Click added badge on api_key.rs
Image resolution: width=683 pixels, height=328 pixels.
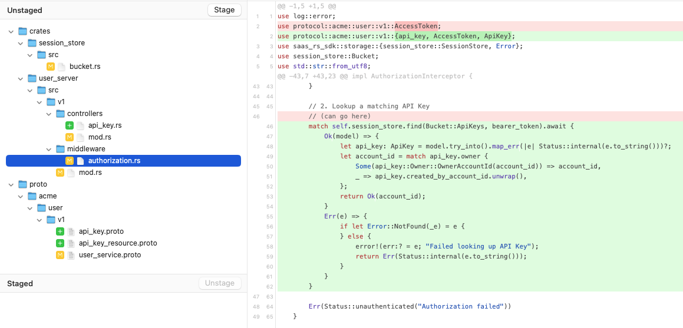point(70,125)
